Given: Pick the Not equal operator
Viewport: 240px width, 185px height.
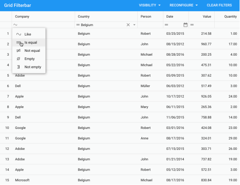Looking at the screenshot, I should point(29,51).
